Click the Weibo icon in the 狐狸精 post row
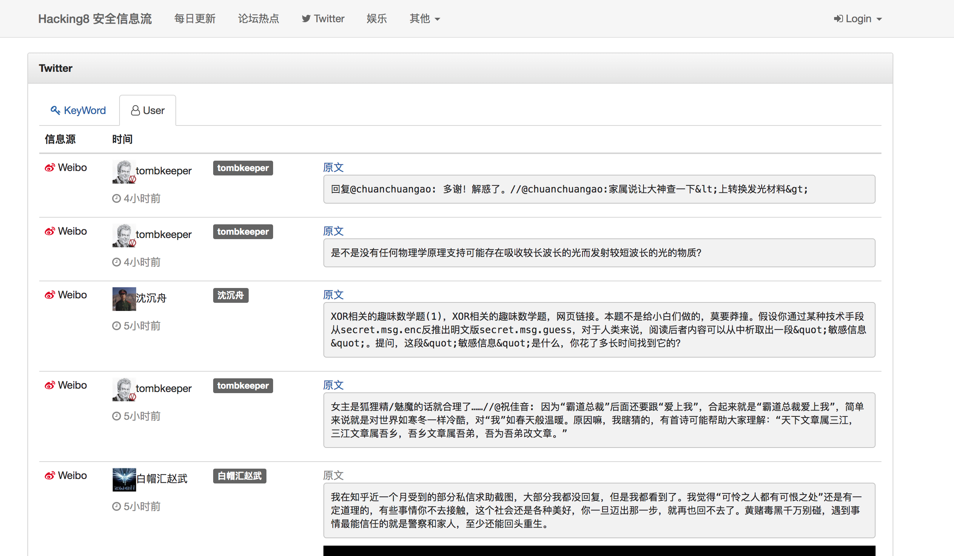 50,385
